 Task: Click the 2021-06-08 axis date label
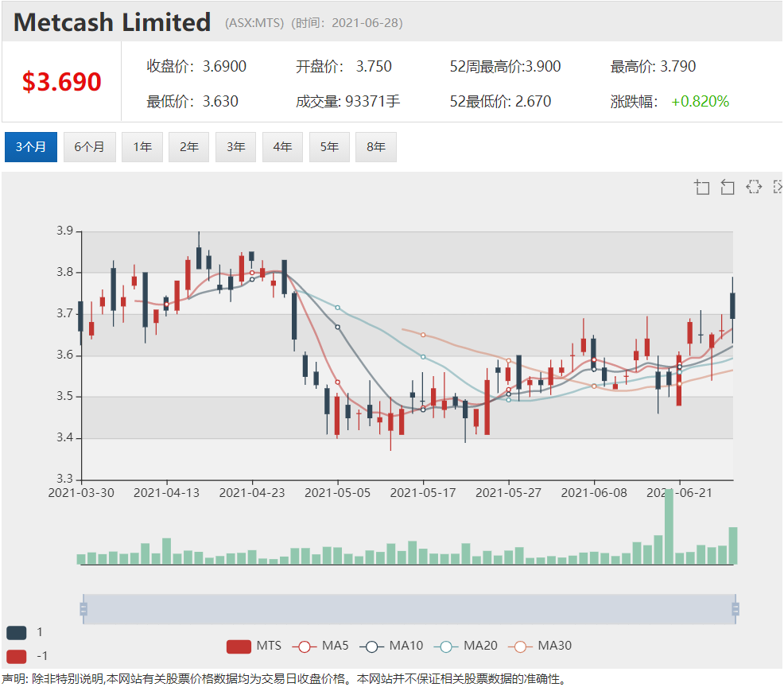coord(594,493)
